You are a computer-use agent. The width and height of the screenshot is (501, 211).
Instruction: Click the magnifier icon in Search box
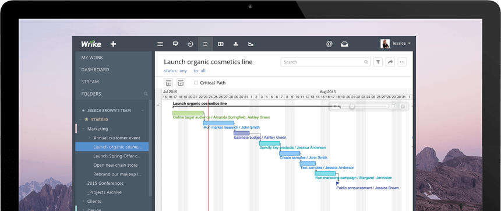tap(366, 62)
